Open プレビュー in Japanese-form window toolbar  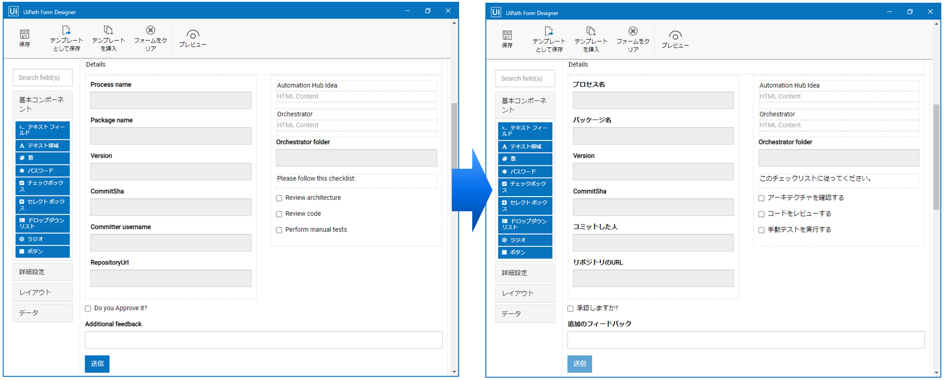675,39
